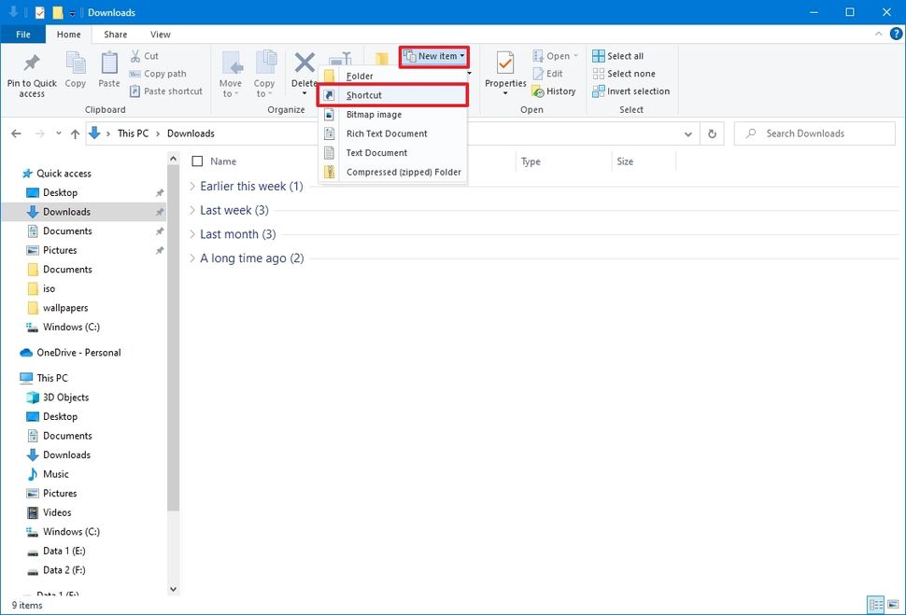Toggle the Name column selection checkbox

[197, 161]
